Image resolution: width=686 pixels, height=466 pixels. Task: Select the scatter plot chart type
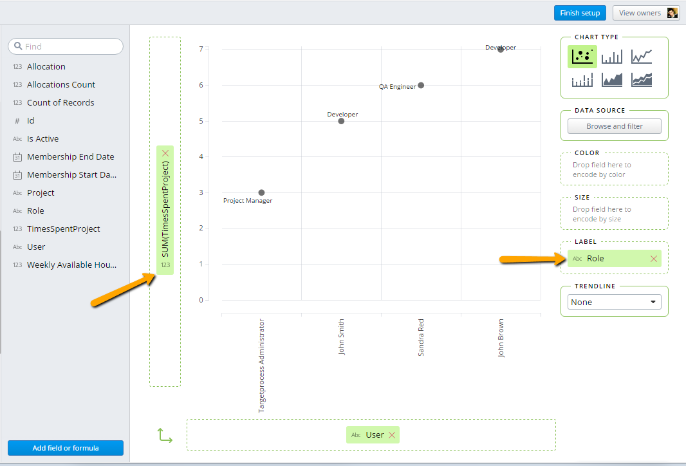(x=582, y=57)
